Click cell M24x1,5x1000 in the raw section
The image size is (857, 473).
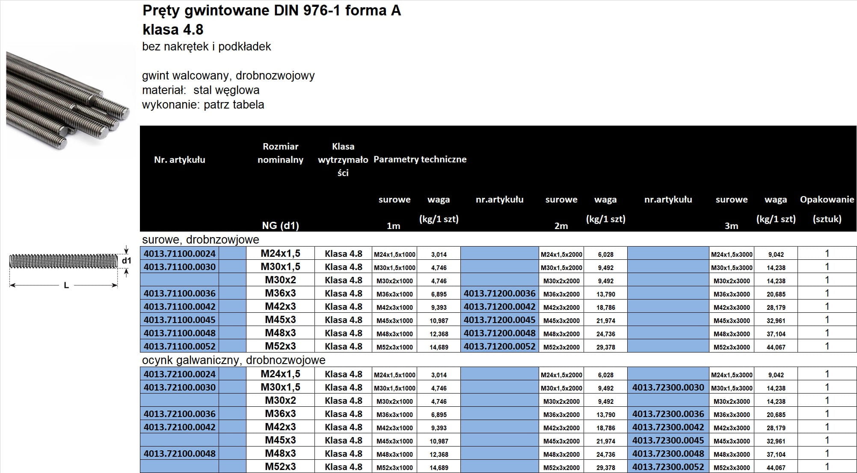pos(394,254)
